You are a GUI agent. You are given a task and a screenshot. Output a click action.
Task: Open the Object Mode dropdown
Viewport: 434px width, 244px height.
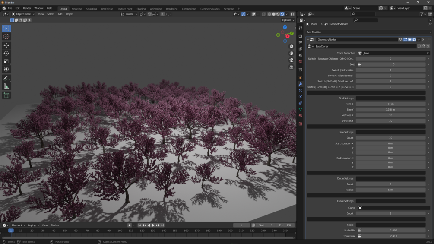(22, 14)
